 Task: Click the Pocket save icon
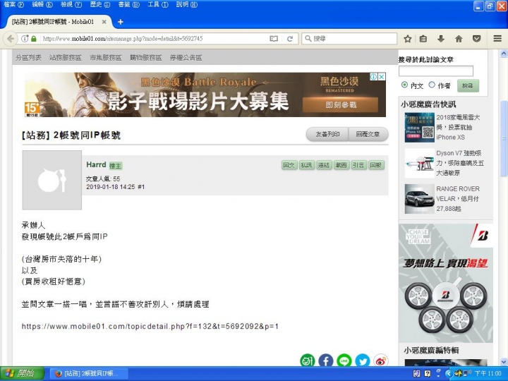point(476,39)
